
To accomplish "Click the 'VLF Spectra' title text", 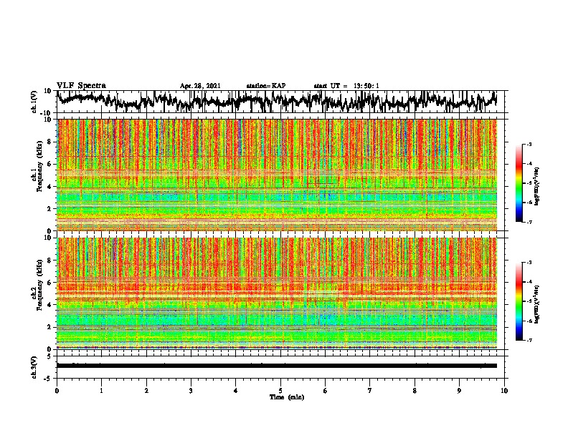I will tap(81, 86).
